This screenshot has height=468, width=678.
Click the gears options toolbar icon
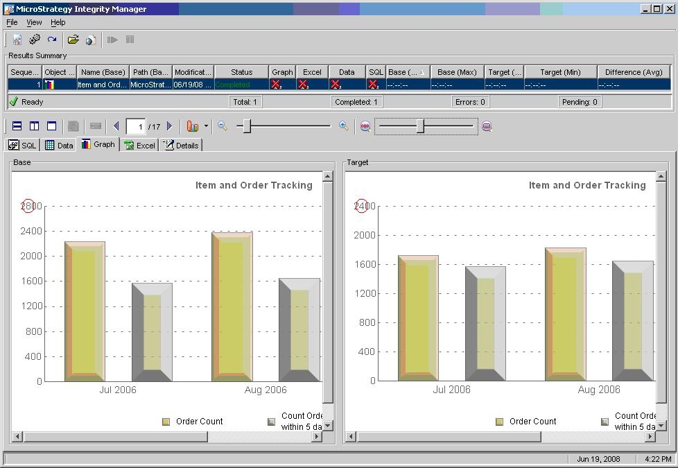(x=35, y=40)
